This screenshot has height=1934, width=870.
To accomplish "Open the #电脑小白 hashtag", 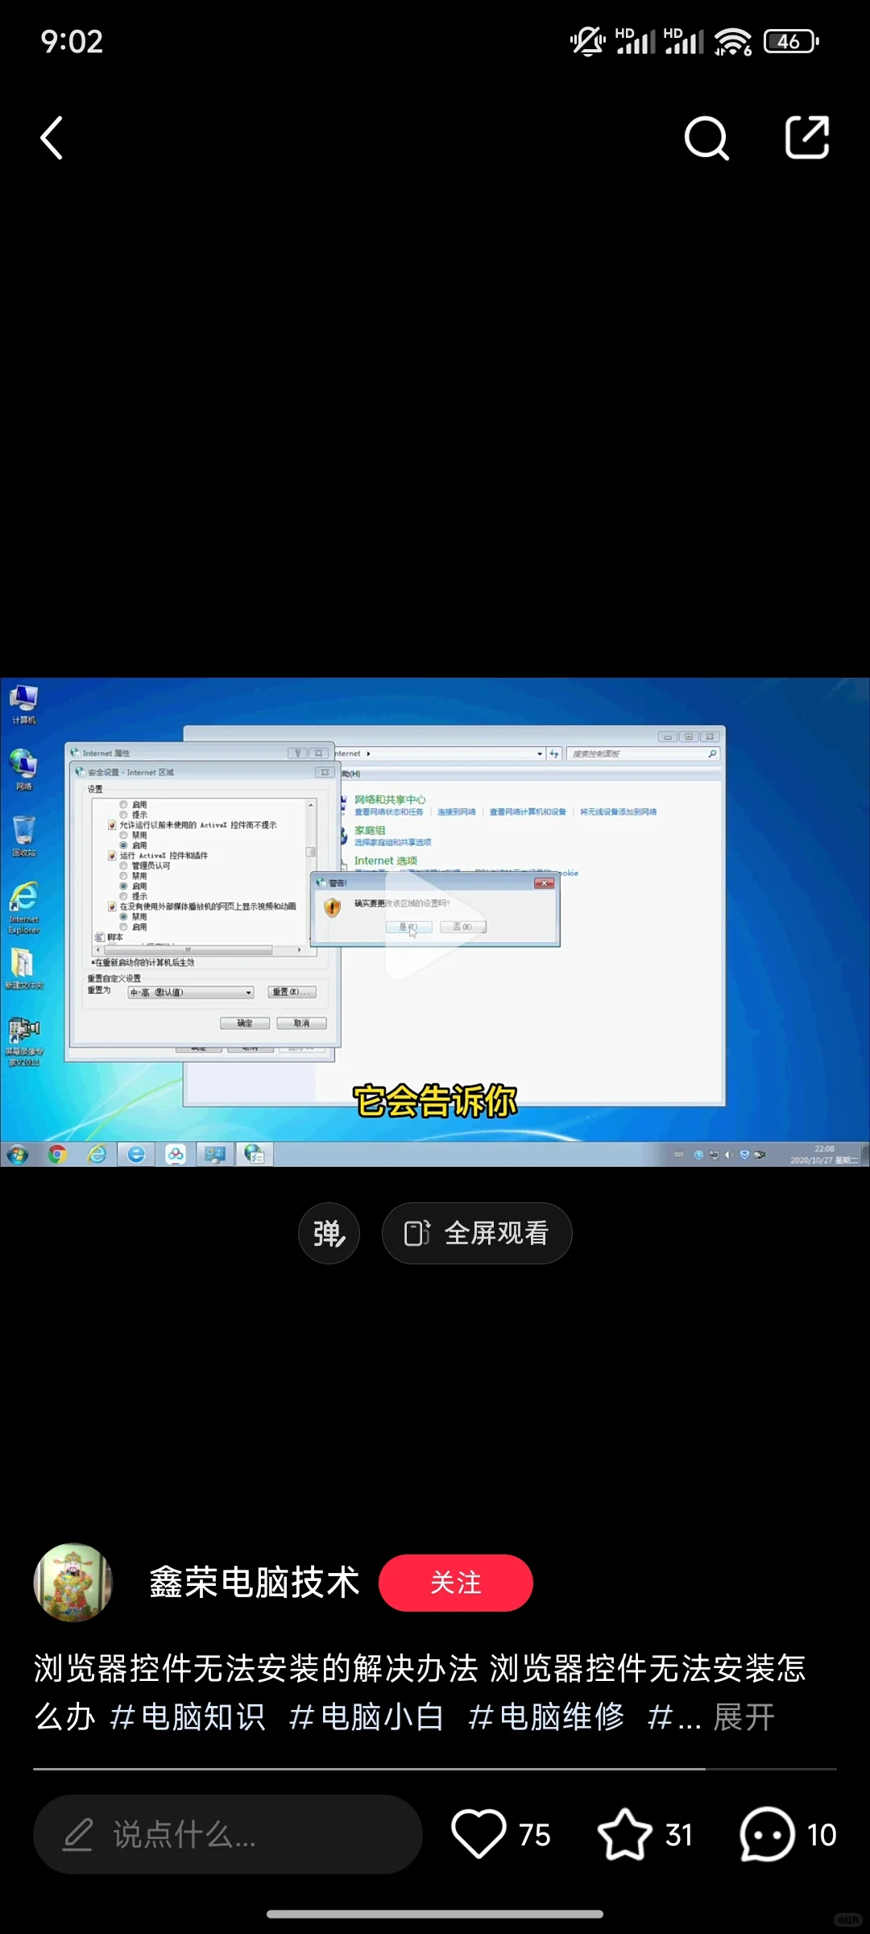I will tap(367, 1717).
